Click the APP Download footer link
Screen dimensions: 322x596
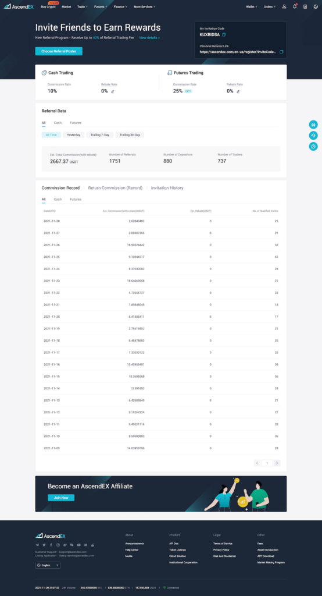tap(266, 556)
